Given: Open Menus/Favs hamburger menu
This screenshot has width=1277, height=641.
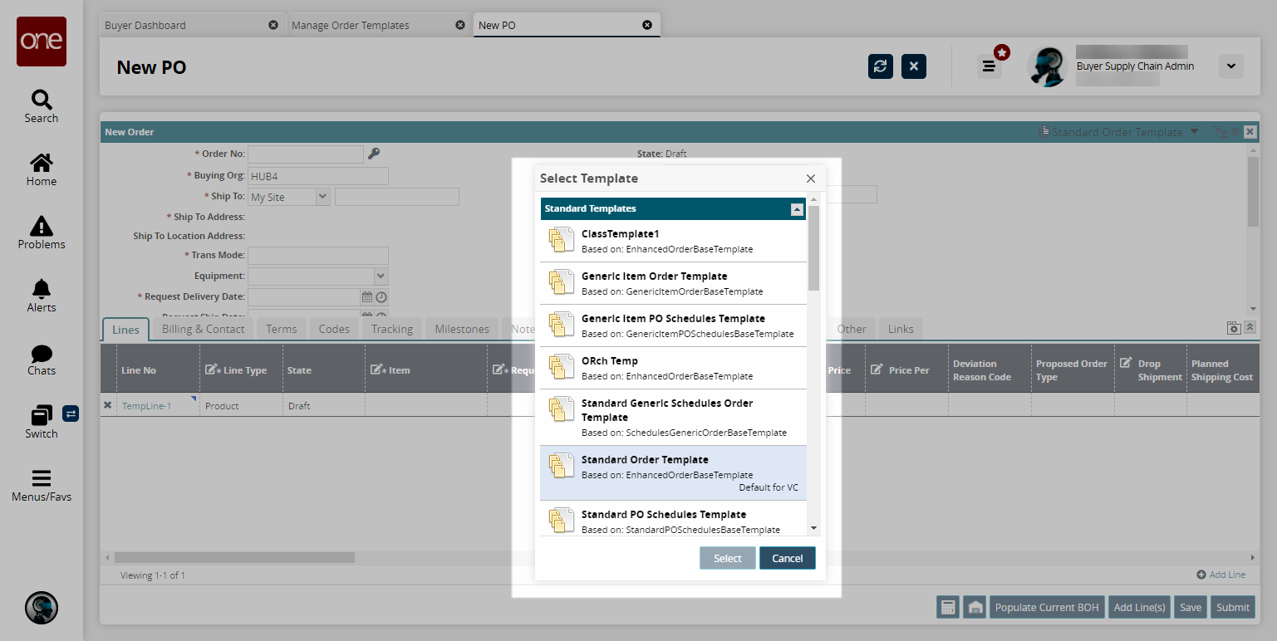Looking at the screenshot, I should click(41, 479).
